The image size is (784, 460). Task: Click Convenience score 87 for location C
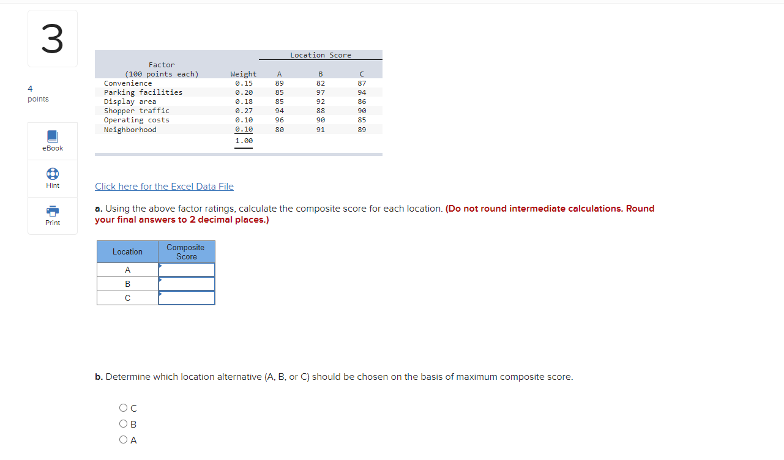tap(362, 83)
